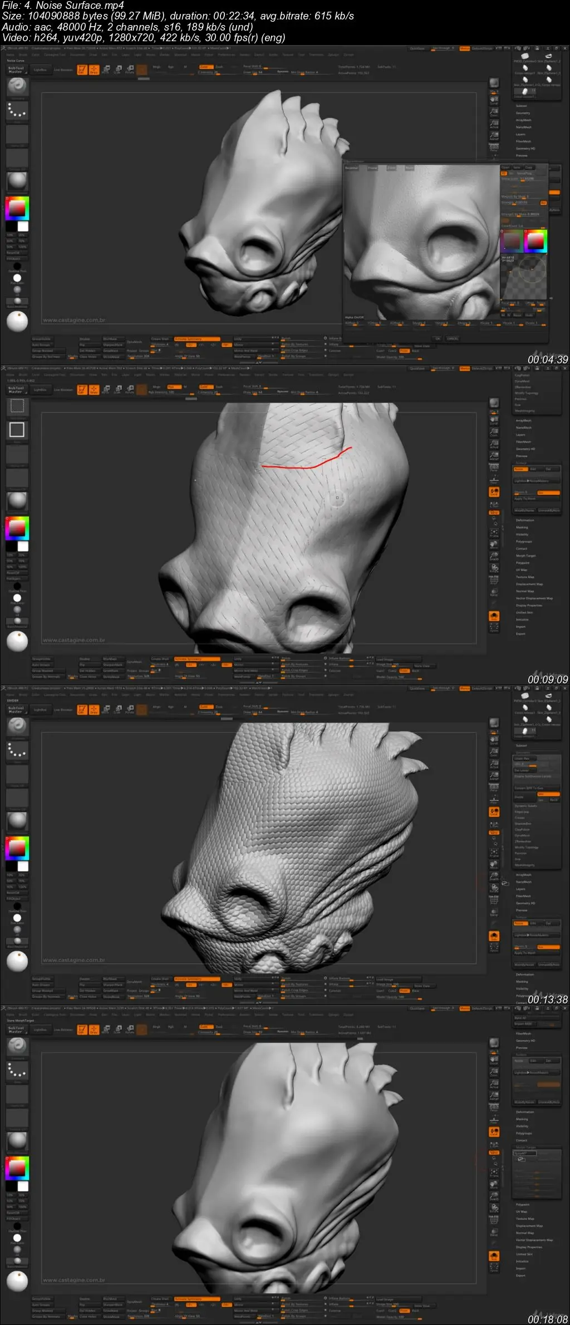Click AAHalf icon in 00:04:39 frame
570x1325 pixels.
494,135
